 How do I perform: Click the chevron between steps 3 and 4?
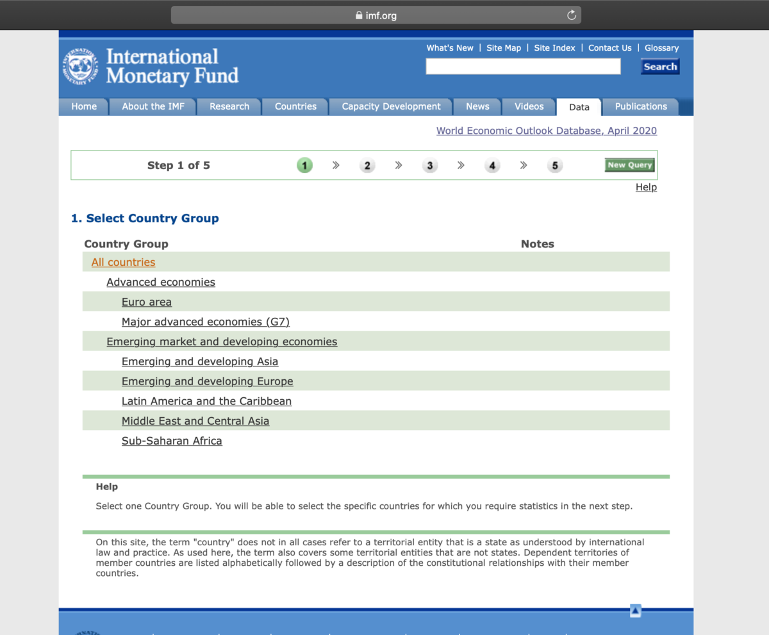(461, 165)
